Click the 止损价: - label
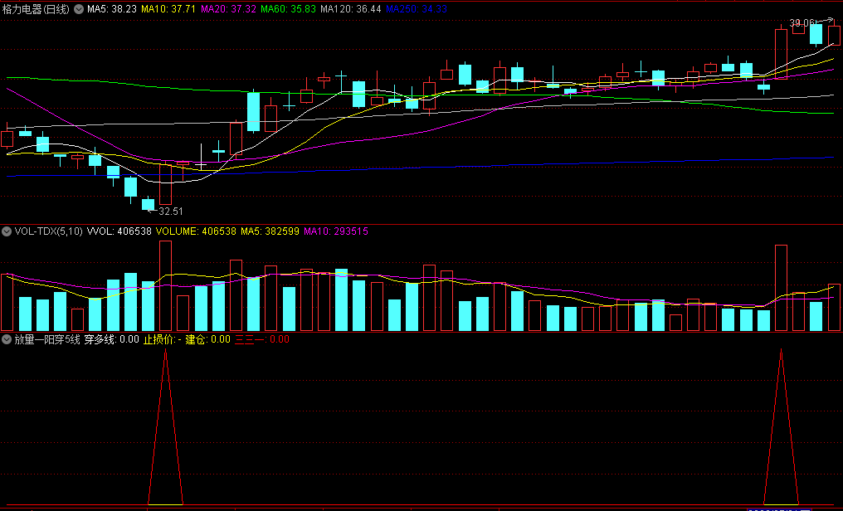Viewport: 843px width, 511px height. pos(163,339)
